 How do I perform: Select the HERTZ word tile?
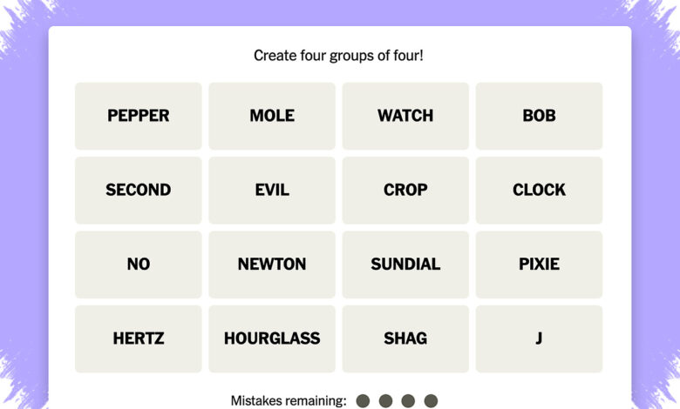coord(139,339)
